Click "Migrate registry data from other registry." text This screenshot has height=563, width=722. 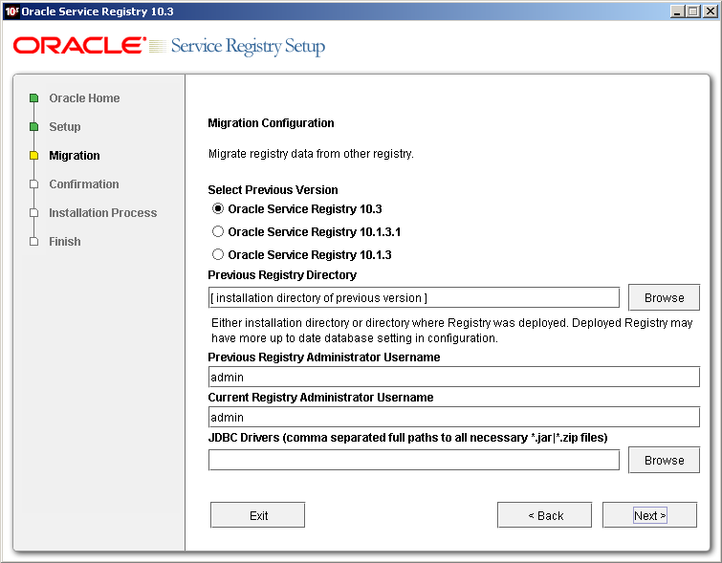click(x=311, y=154)
